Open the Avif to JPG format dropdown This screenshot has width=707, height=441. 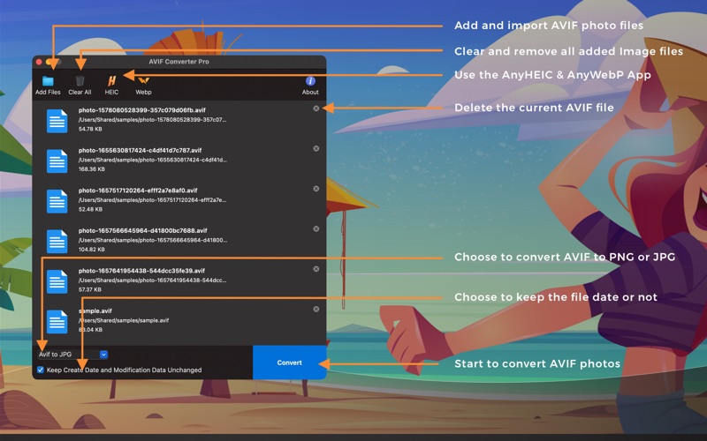(73, 355)
